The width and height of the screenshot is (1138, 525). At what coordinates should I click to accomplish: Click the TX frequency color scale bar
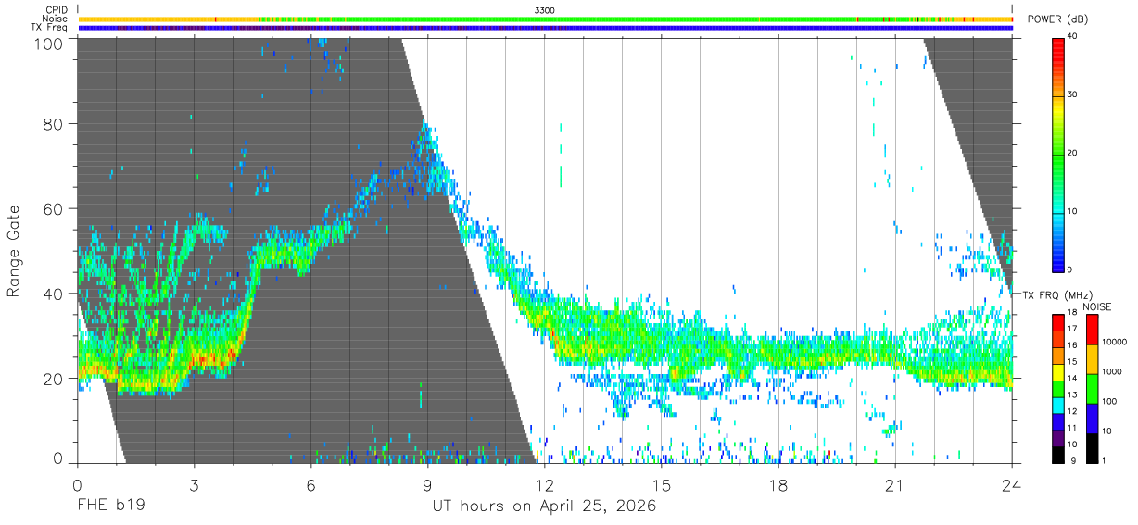click(1058, 388)
